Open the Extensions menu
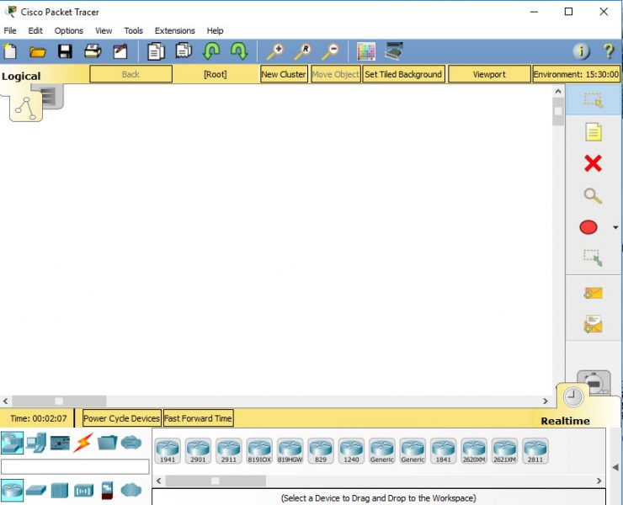The height and width of the screenshot is (505, 623). click(x=175, y=30)
